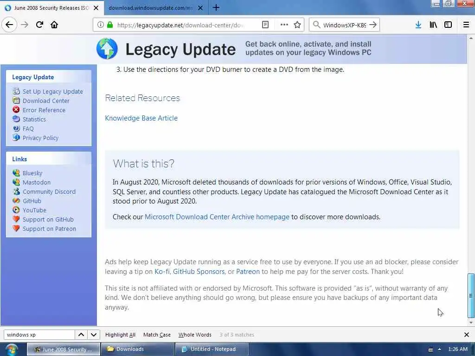This screenshot has width=475, height=356.
Task: Click the Support on Patreon heart icon
Action: [x=16, y=229]
